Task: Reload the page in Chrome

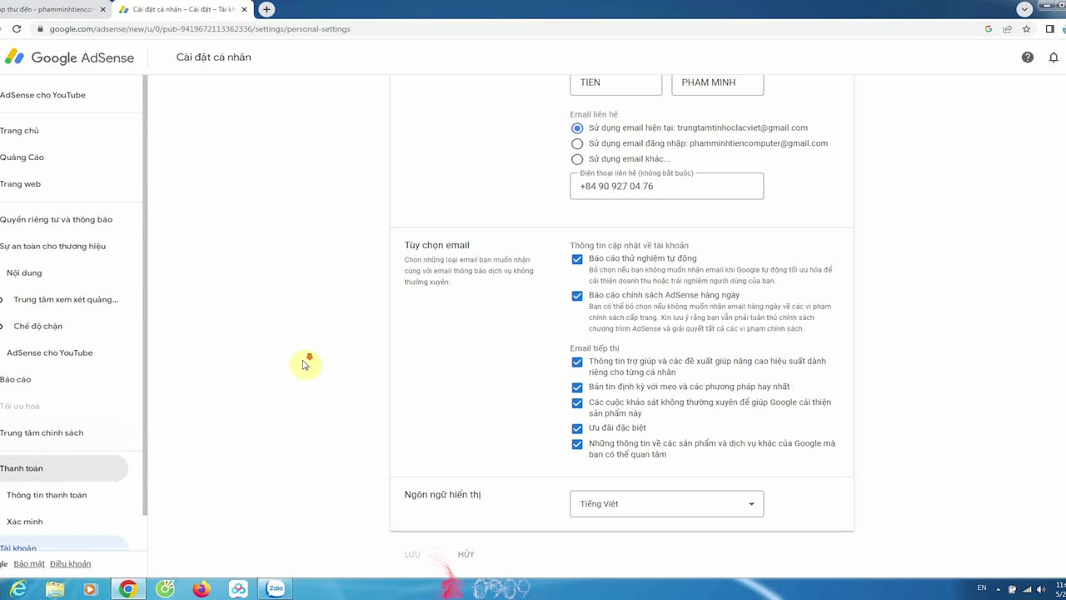Action: [17, 28]
